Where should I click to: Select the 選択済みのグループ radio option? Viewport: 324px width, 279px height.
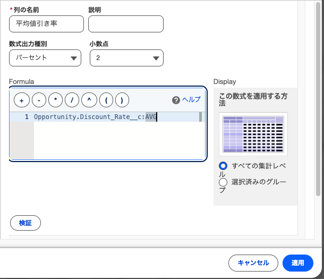click(223, 182)
